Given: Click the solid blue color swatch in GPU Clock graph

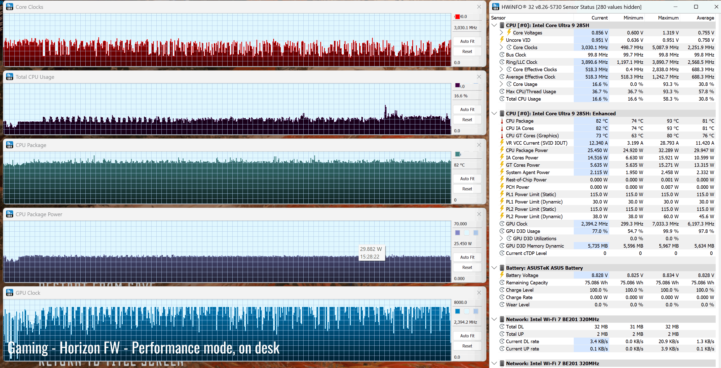Looking at the screenshot, I should [457, 311].
